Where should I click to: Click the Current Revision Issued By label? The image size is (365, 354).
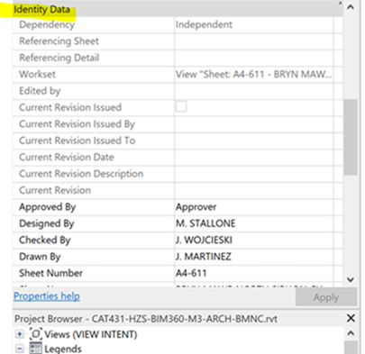[x=78, y=124]
